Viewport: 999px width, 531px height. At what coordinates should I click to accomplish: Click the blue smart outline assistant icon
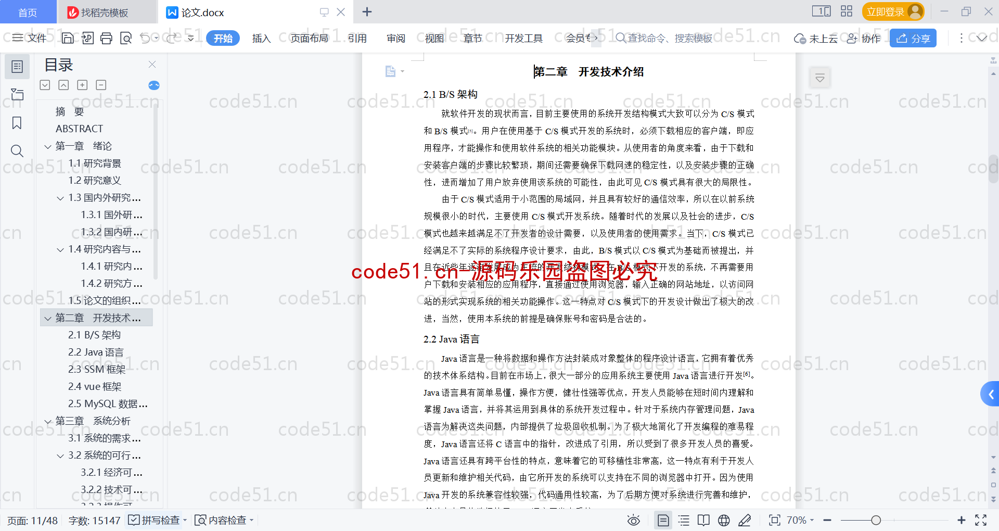tap(154, 85)
